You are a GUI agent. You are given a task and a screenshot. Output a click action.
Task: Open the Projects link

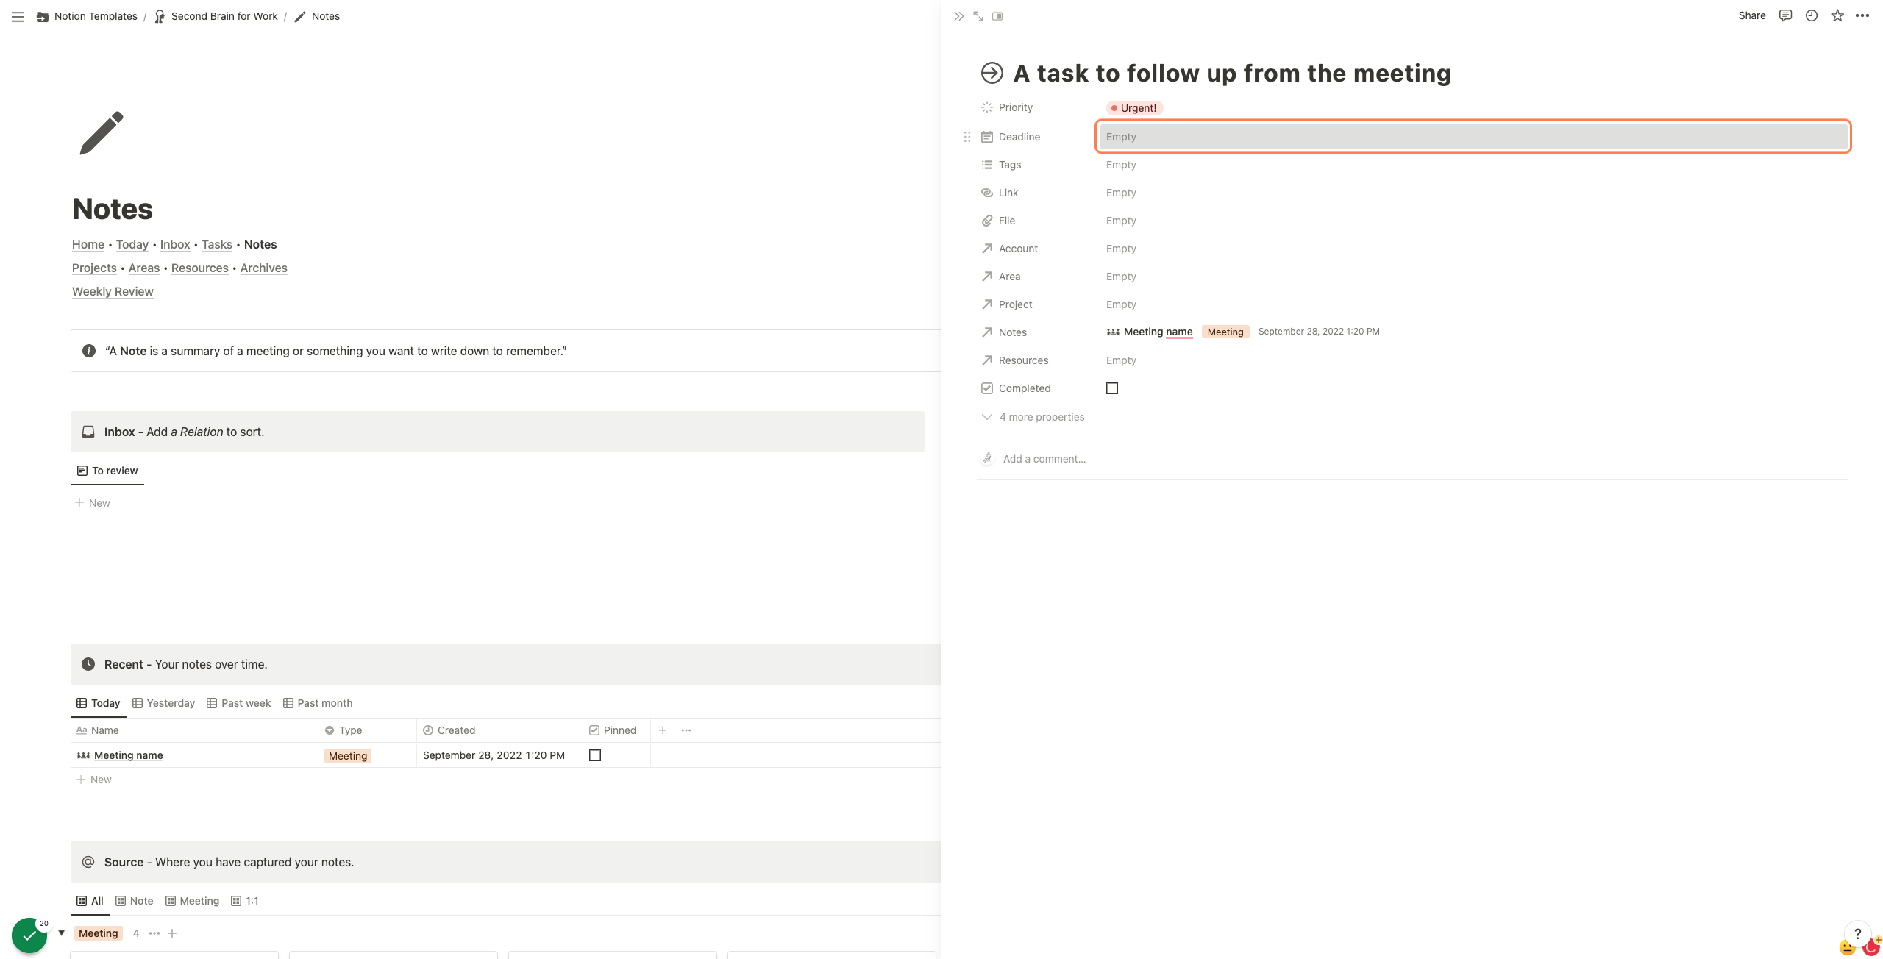(94, 268)
